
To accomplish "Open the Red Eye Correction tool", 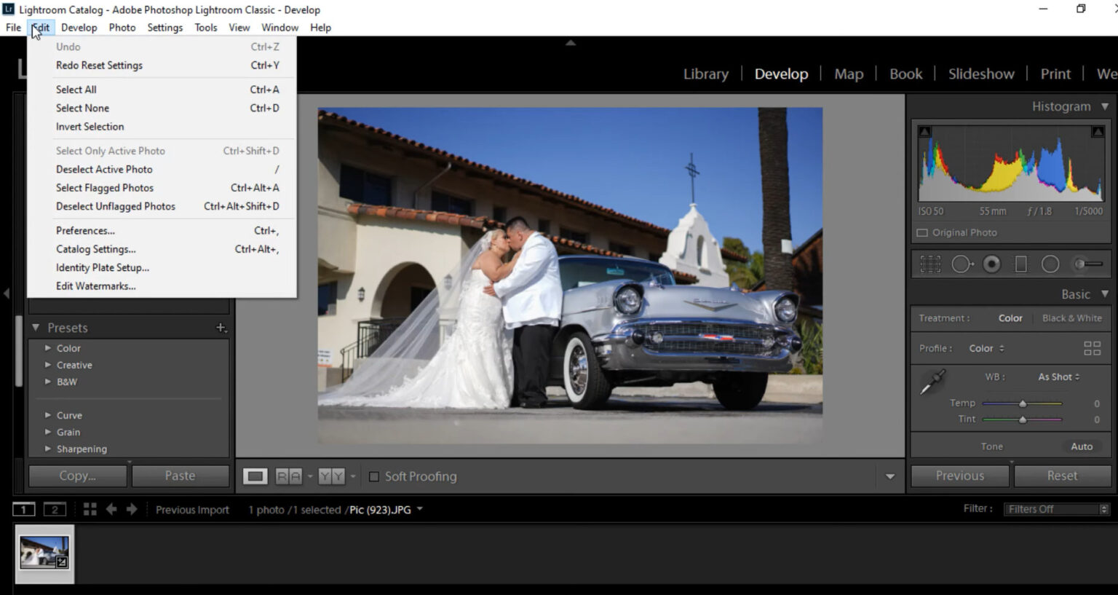I will (991, 264).
